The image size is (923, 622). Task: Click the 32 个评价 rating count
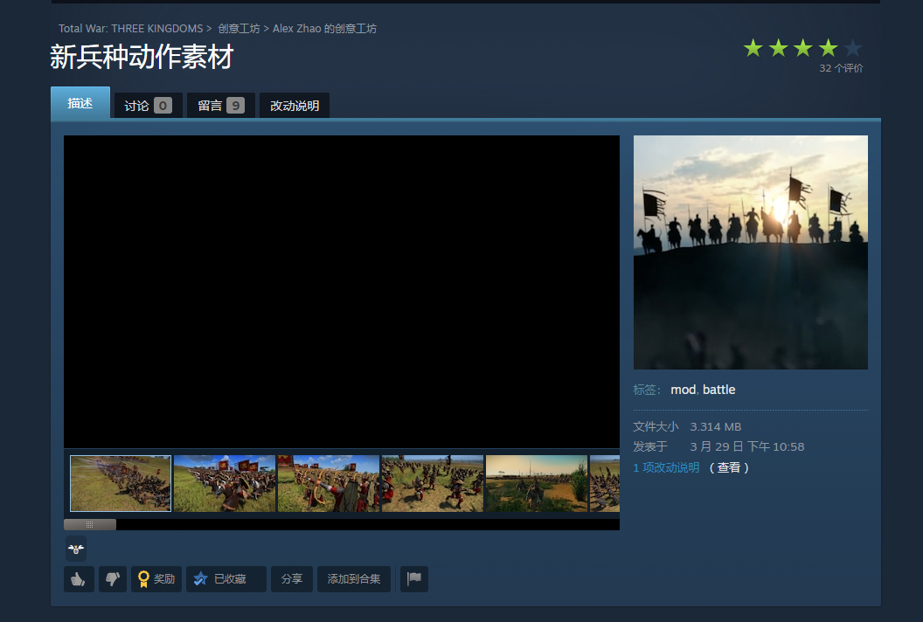[x=841, y=68]
